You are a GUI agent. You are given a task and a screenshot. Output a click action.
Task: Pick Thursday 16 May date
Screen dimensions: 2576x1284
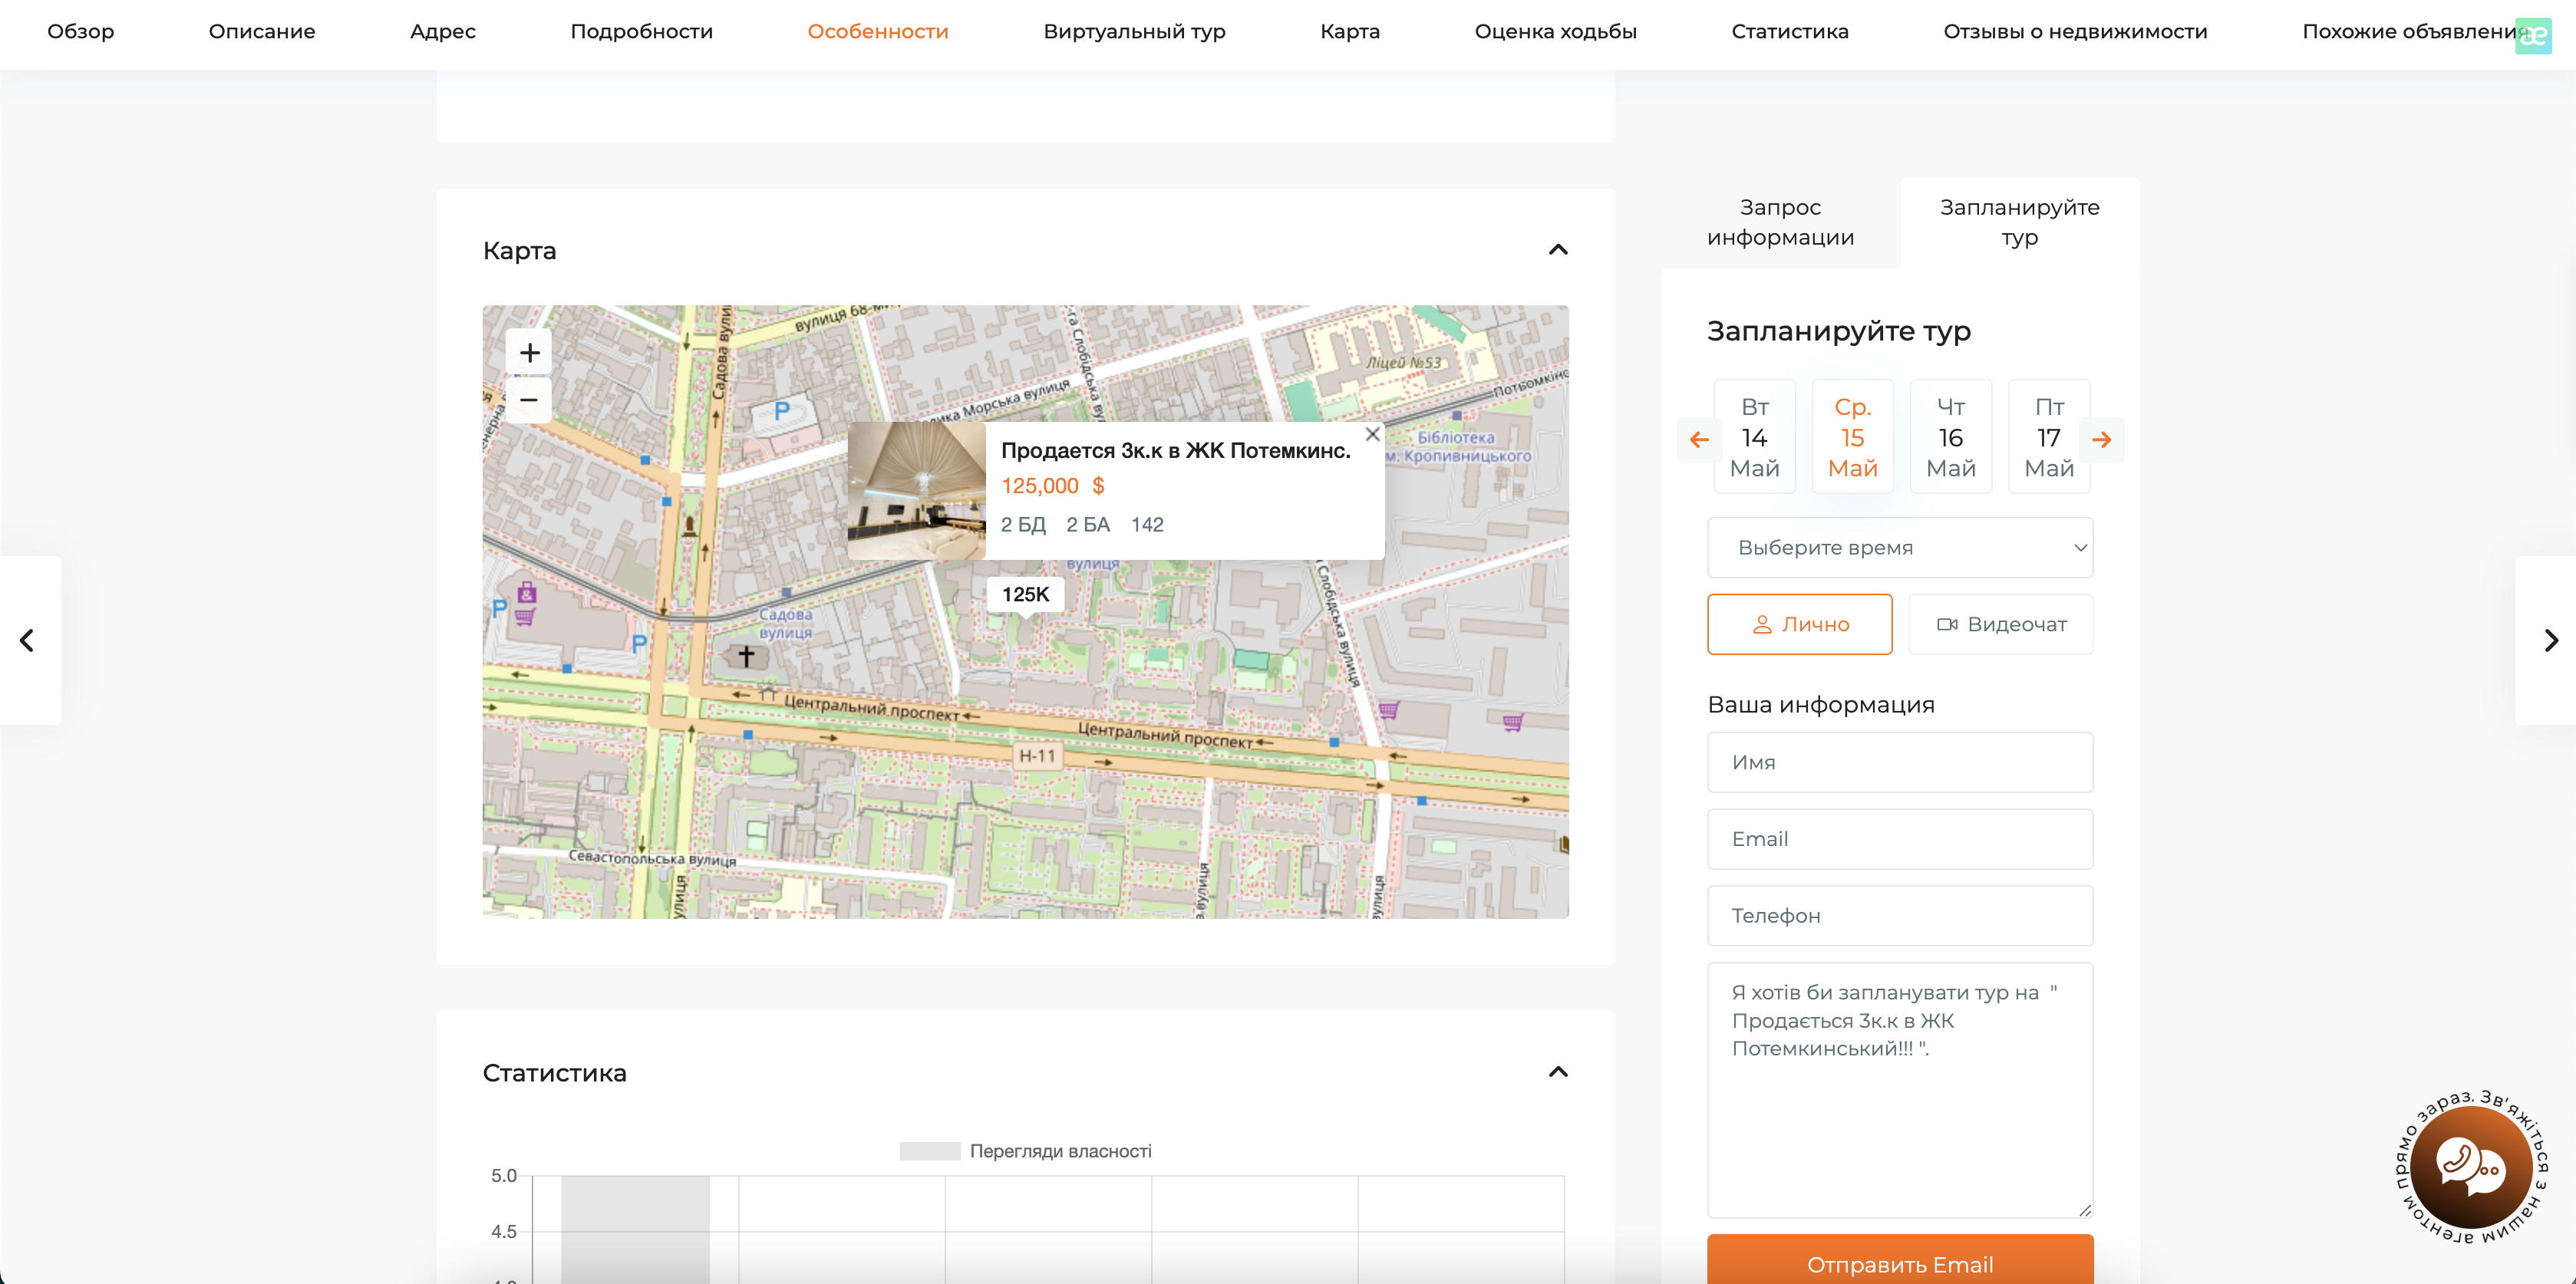coord(1950,438)
